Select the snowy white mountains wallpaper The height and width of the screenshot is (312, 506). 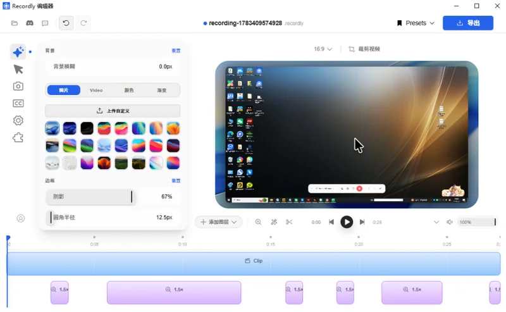[52, 163]
